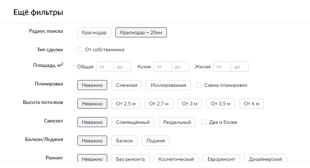Choose ceiling height От 3,5 м
This screenshot has height=168, width=310.
click(x=221, y=104)
